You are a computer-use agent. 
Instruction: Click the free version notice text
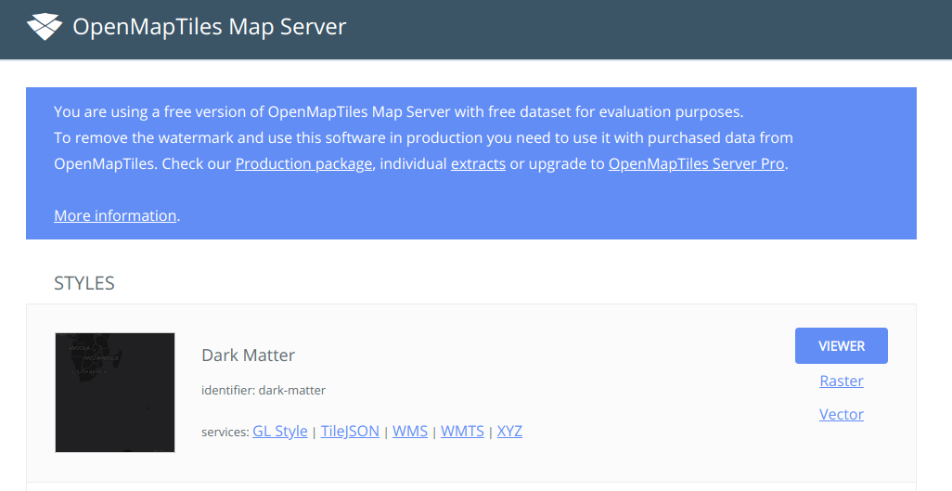tap(399, 112)
